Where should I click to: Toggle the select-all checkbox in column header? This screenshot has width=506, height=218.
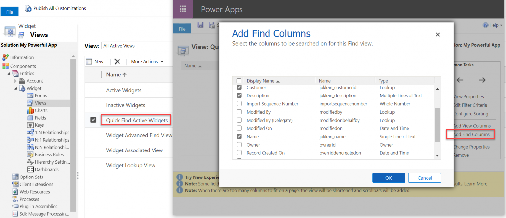tap(239, 81)
